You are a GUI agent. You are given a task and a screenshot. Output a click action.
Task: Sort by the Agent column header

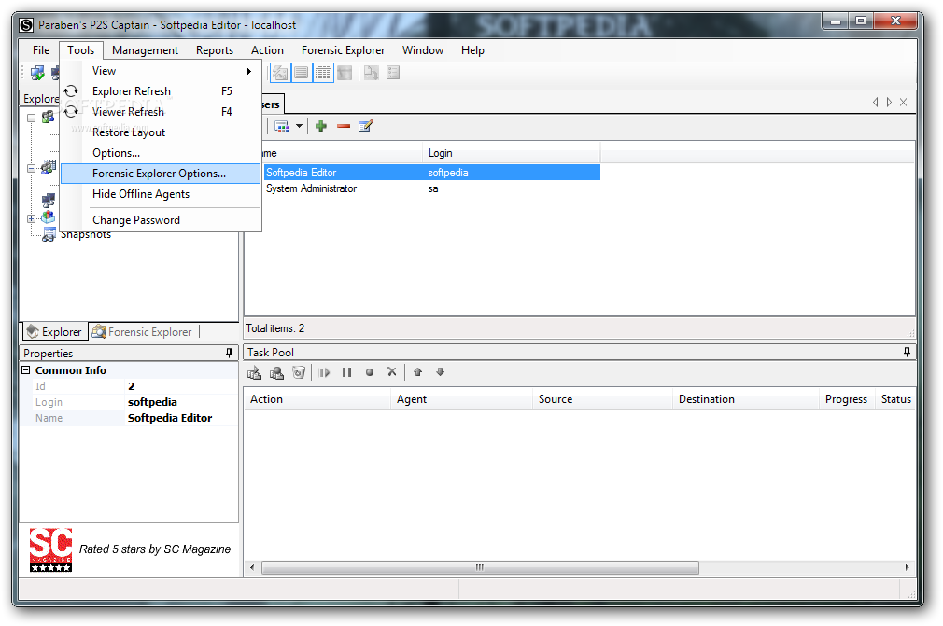coord(461,399)
